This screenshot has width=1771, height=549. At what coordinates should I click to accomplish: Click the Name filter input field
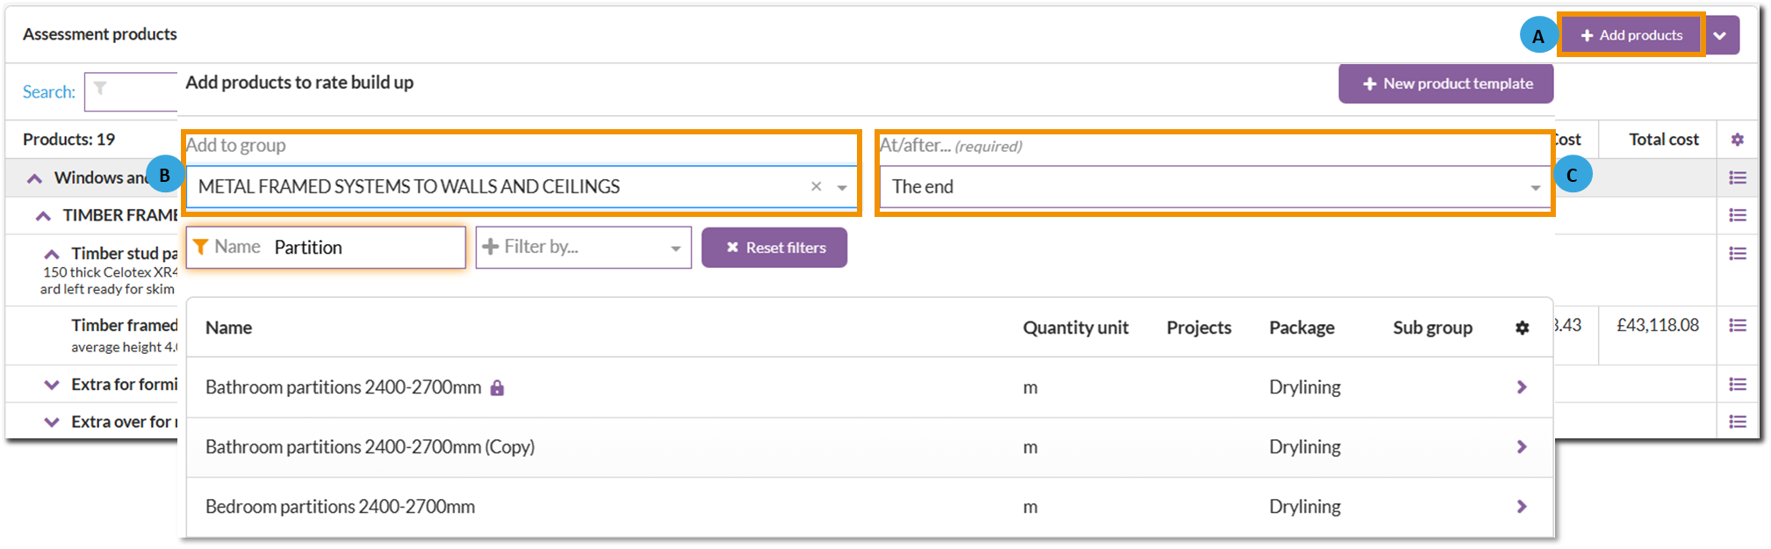click(364, 248)
